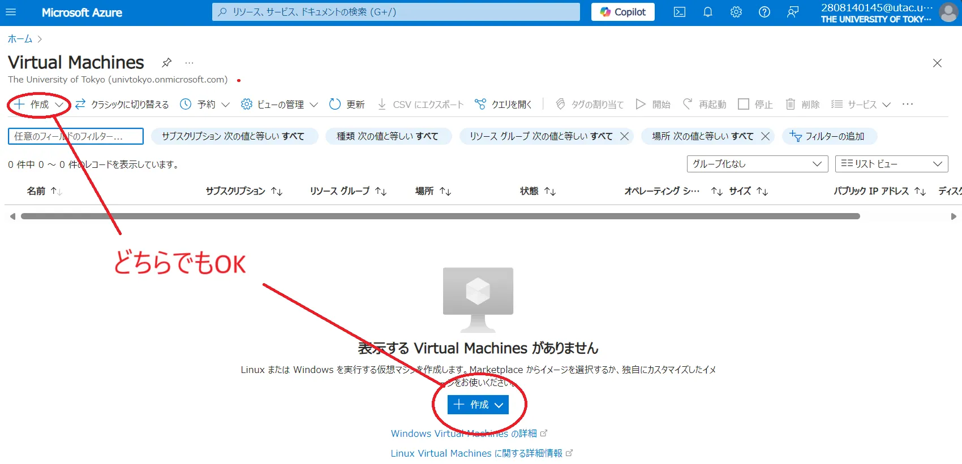
Task: Open portal settings gear icon
Action: click(x=736, y=12)
